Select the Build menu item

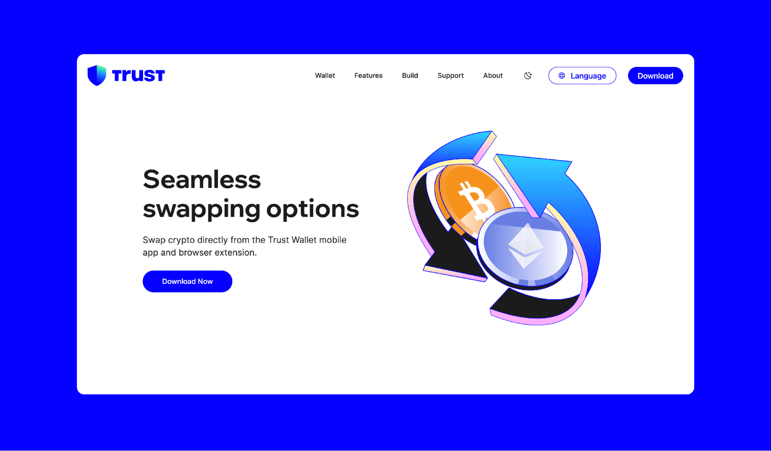pyautogui.click(x=410, y=75)
